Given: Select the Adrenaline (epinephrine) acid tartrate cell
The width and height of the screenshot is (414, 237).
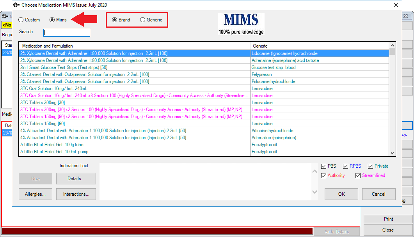Looking at the screenshot, I should pos(320,60).
